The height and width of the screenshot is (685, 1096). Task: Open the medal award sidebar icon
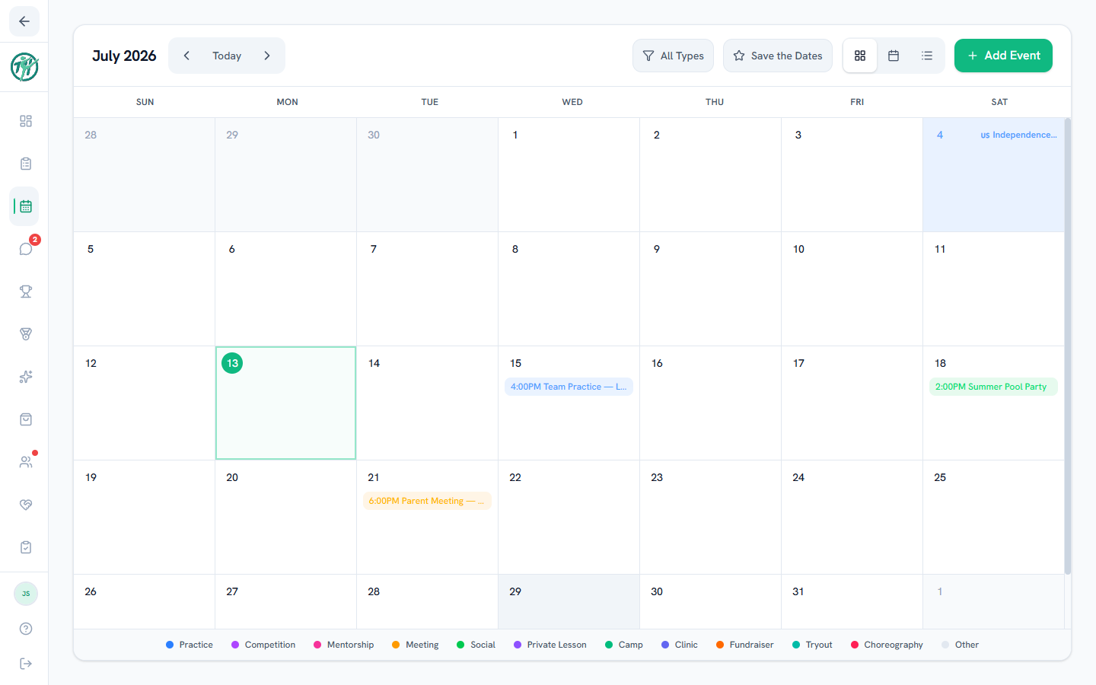point(26,334)
